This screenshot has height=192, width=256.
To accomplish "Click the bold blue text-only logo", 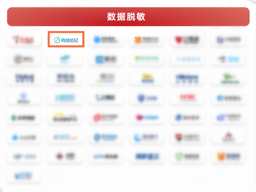I will pyautogui.click(x=146, y=157).
